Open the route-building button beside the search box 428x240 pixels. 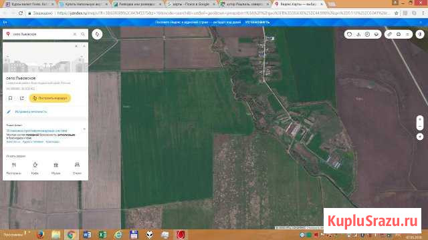click(97, 34)
